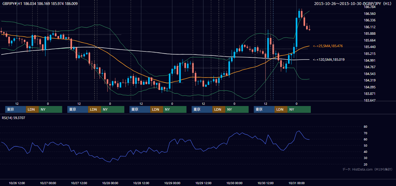Image resolution: width=396 pixels, height=186 pixels.
Task: Click price axis value 184.991
Action: [x=370, y=60]
